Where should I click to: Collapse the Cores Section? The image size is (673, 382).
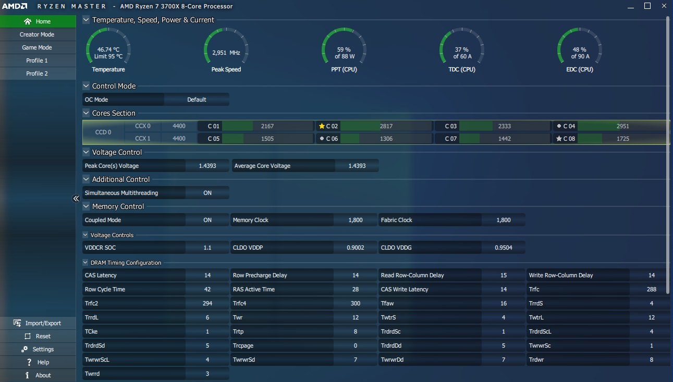point(86,113)
